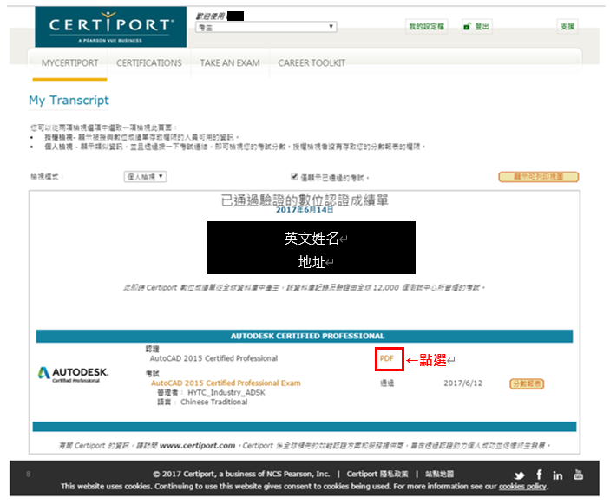Viewport: 610px width, 504px height.
Task: Click the 'HYTC_Industry_ADSK' administrator text
Action: [226, 393]
